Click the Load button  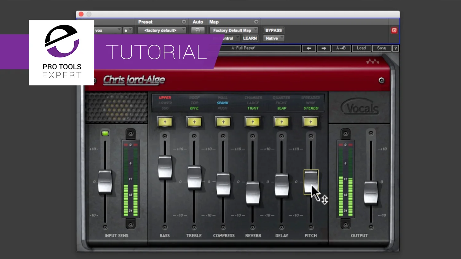(361, 48)
